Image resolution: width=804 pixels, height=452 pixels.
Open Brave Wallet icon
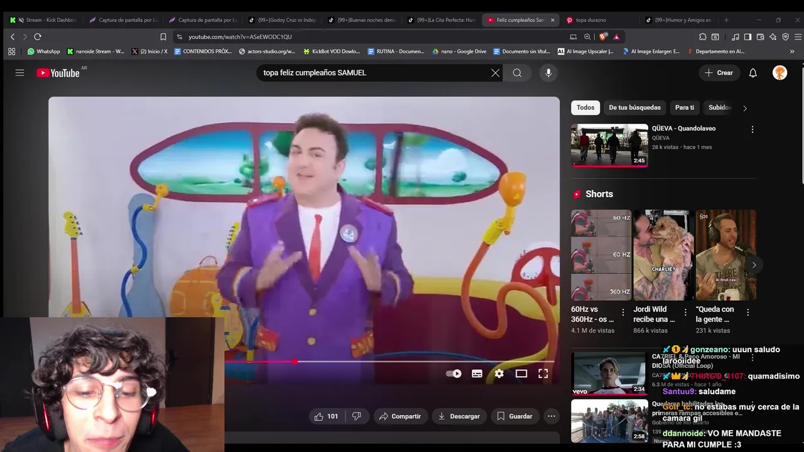tap(760, 37)
